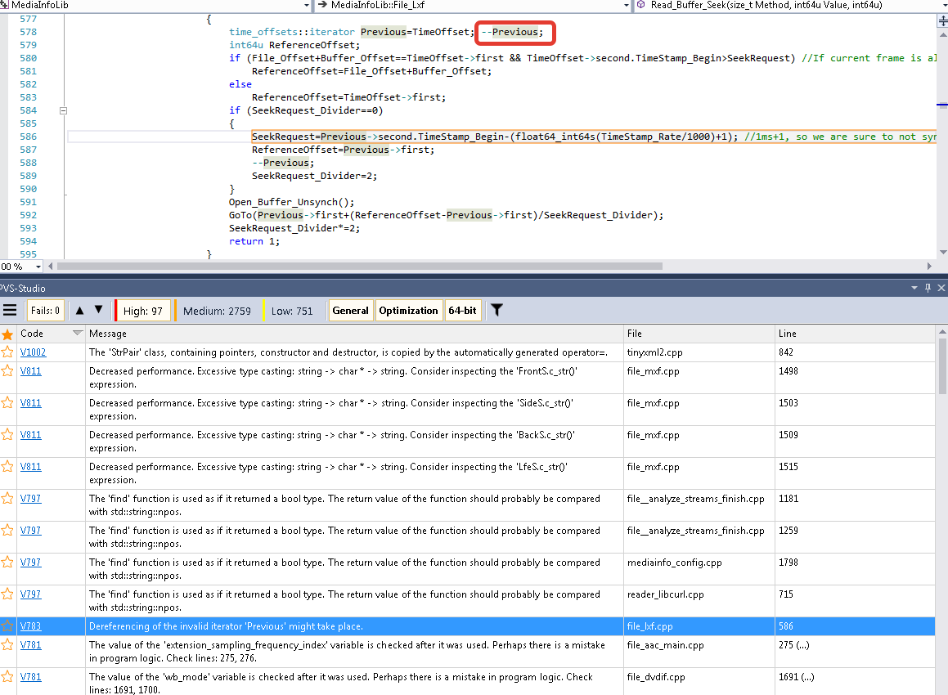Toggle the General analysis group

click(351, 311)
